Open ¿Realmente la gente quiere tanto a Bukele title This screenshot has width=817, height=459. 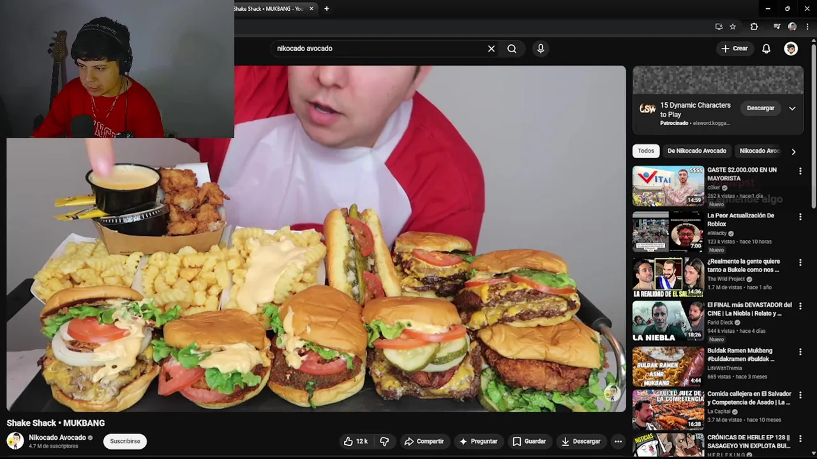pos(744,266)
